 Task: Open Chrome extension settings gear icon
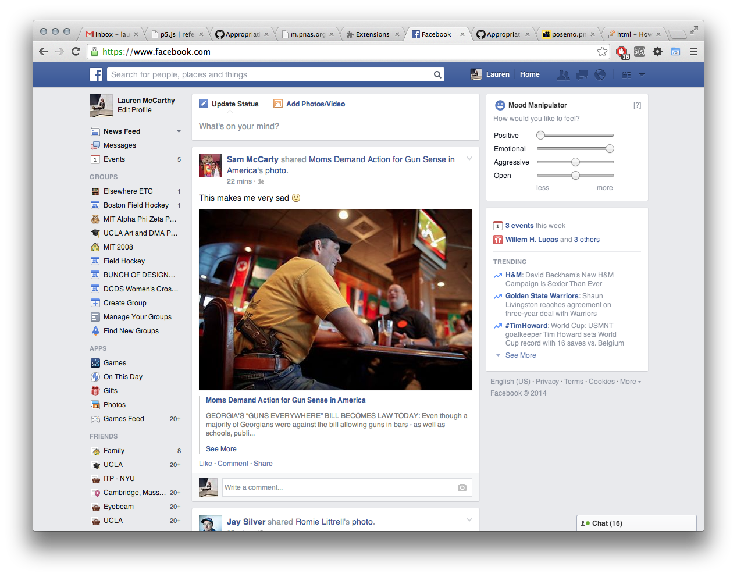click(657, 52)
